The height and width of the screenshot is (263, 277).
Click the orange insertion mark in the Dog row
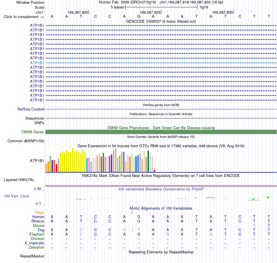[132, 230]
